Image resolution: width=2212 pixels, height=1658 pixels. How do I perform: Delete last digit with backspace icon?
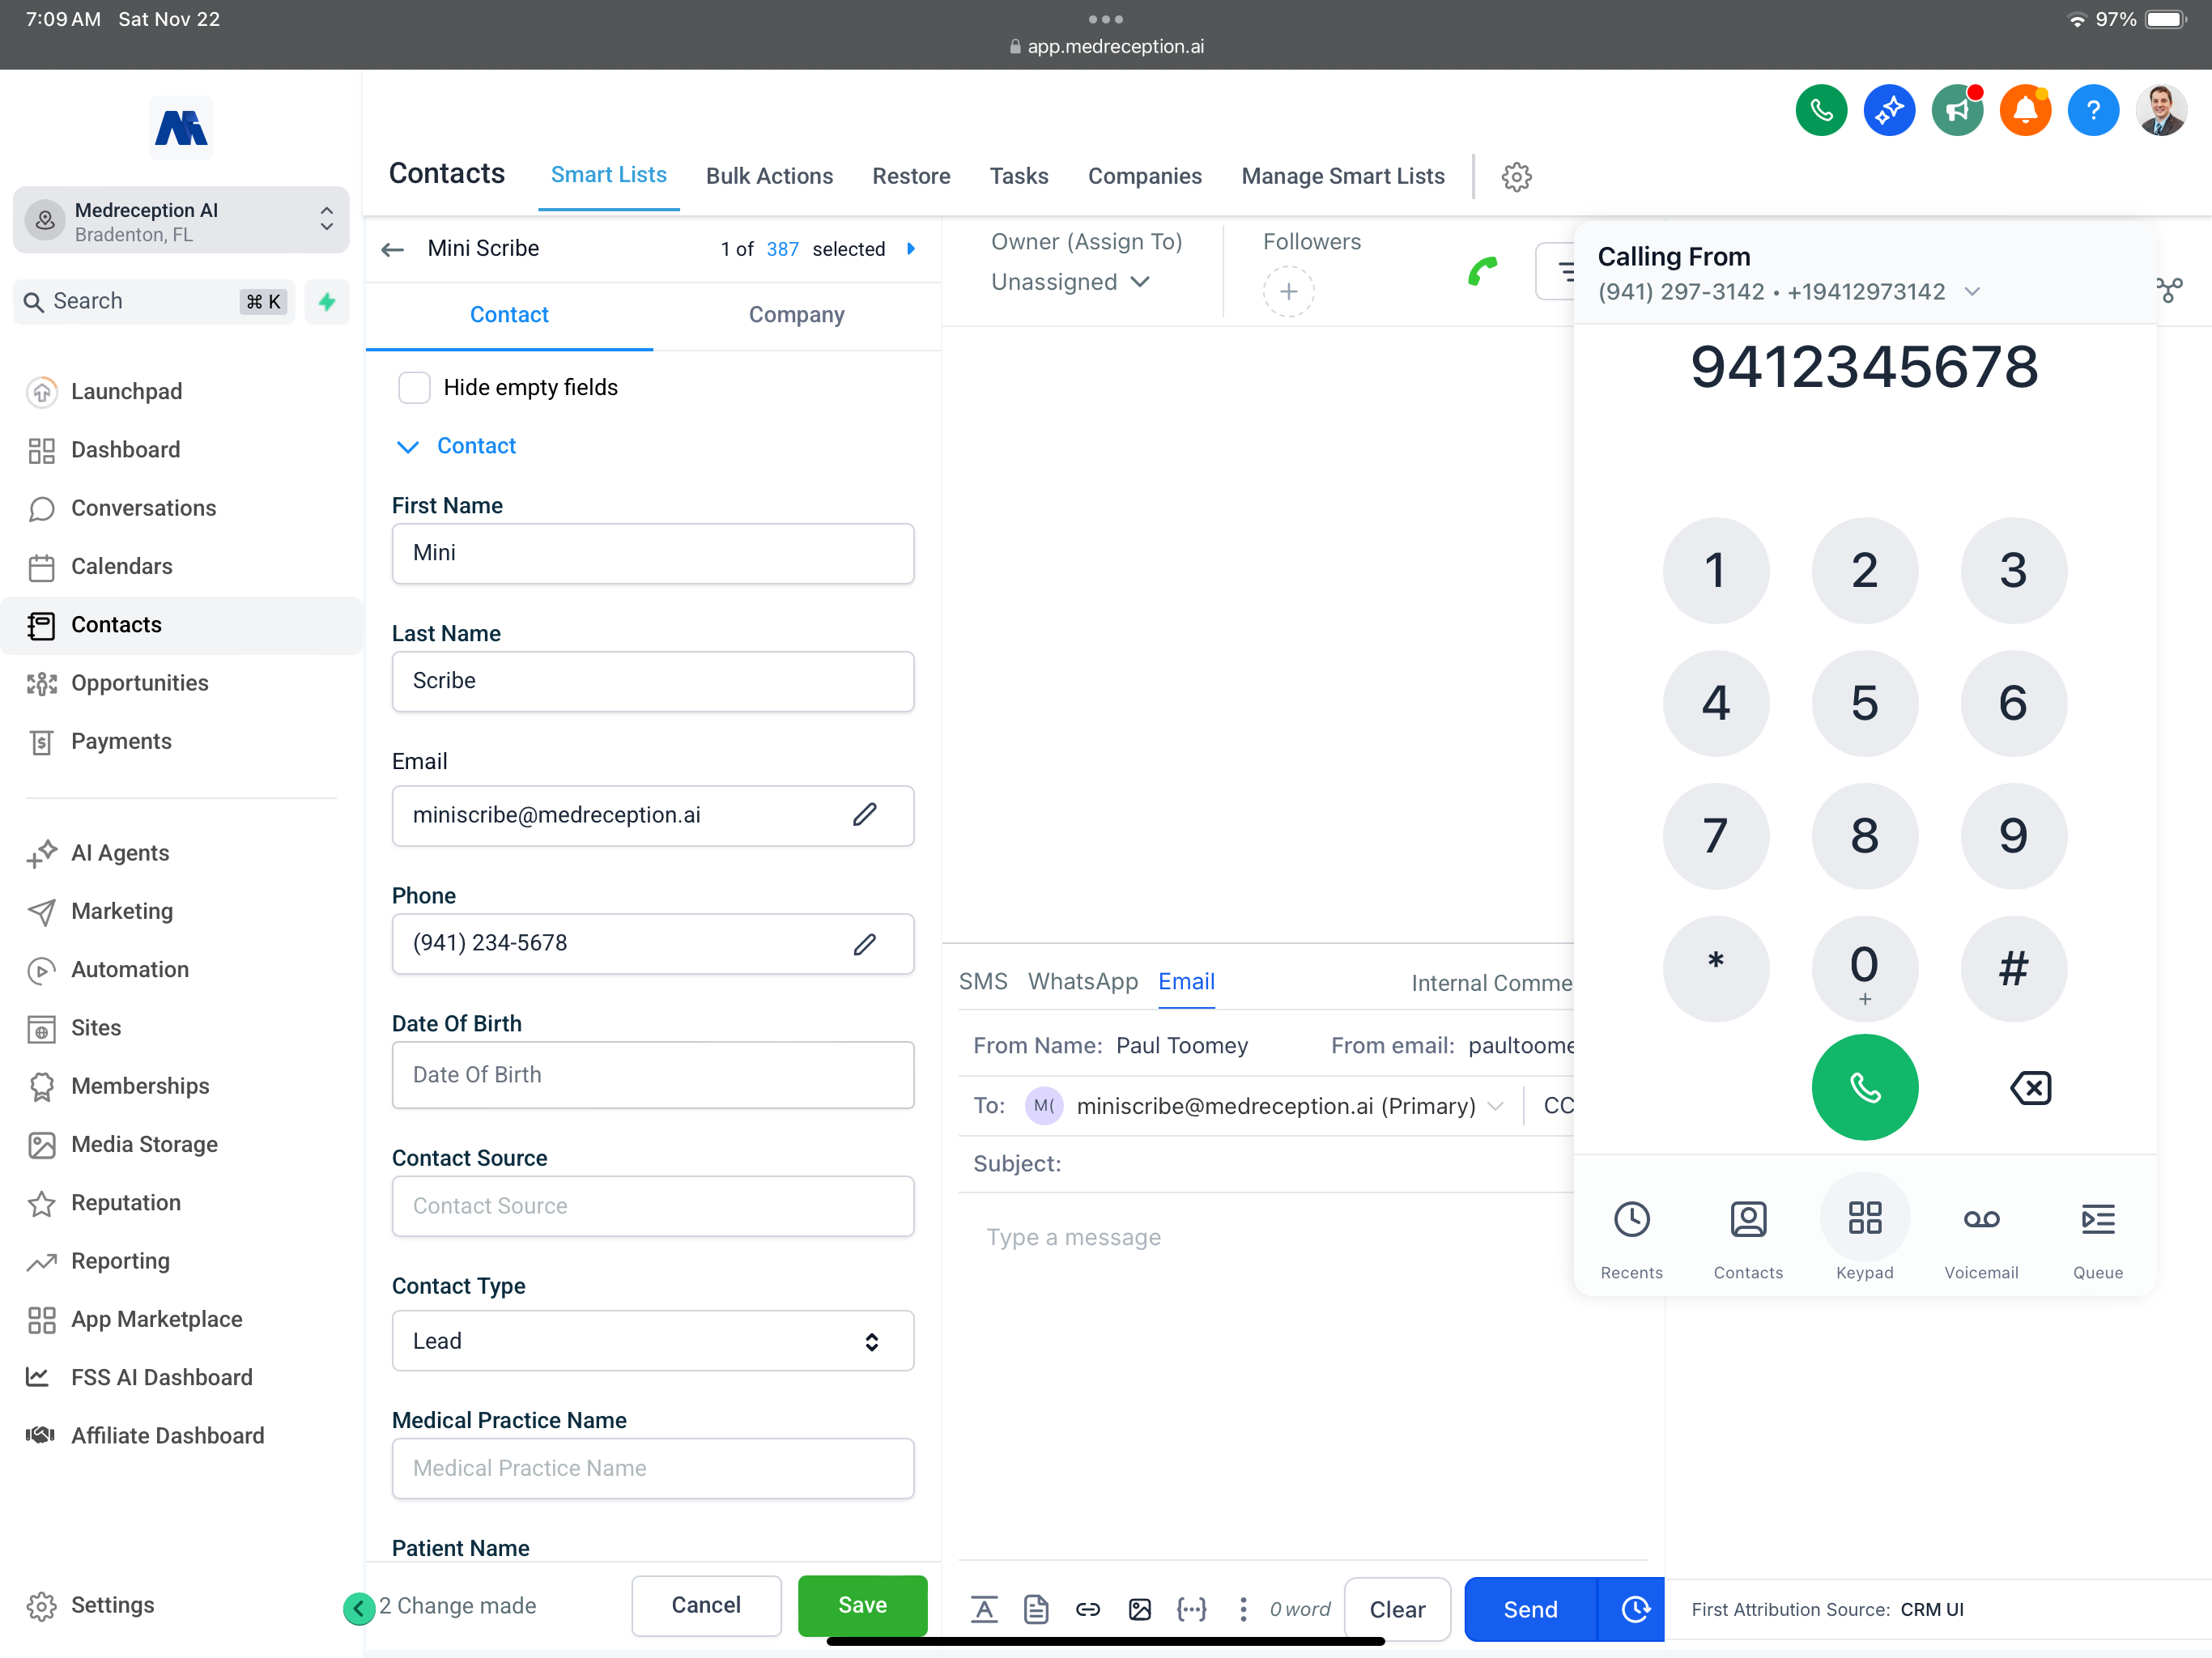2030,1087
